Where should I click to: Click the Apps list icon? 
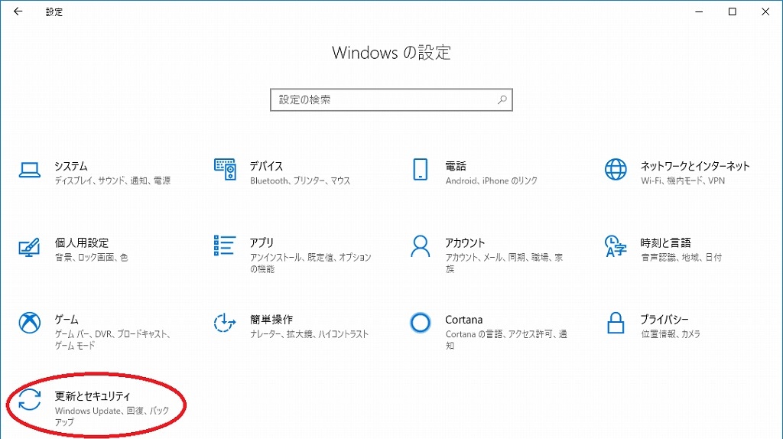(x=224, y=246)
